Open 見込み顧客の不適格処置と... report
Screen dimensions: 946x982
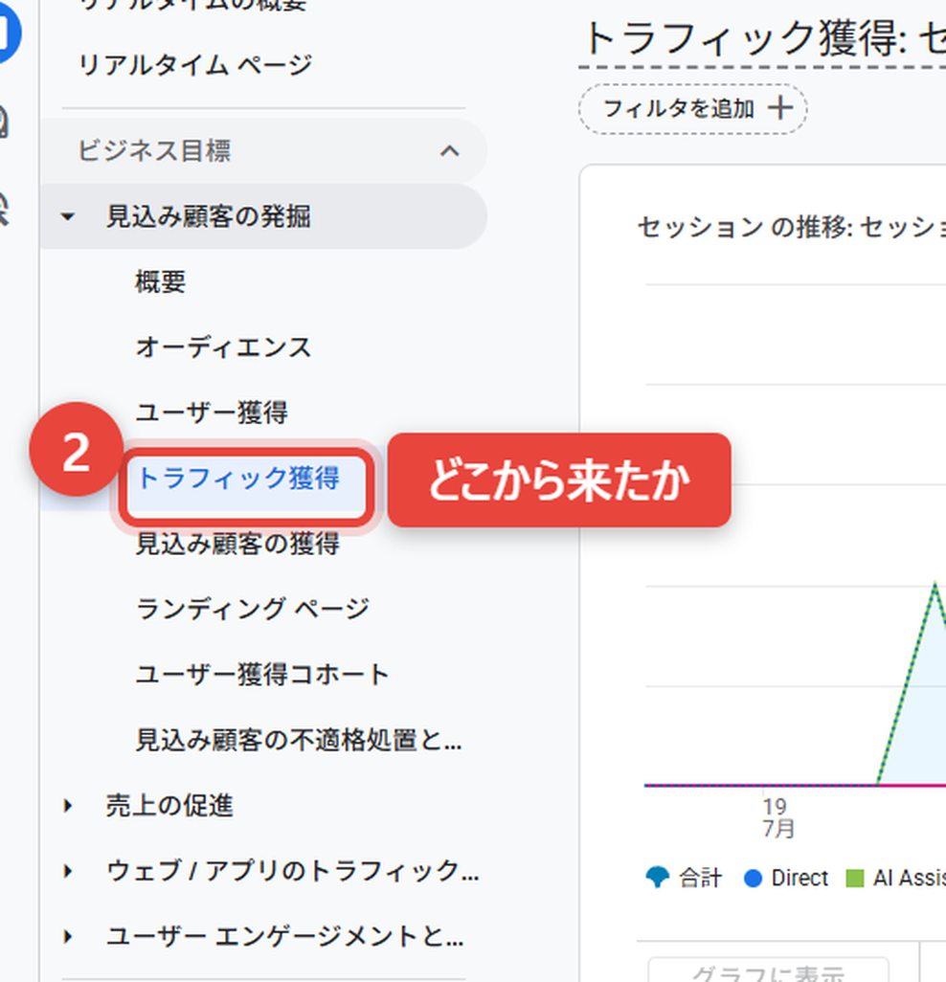tap(299, 740)
